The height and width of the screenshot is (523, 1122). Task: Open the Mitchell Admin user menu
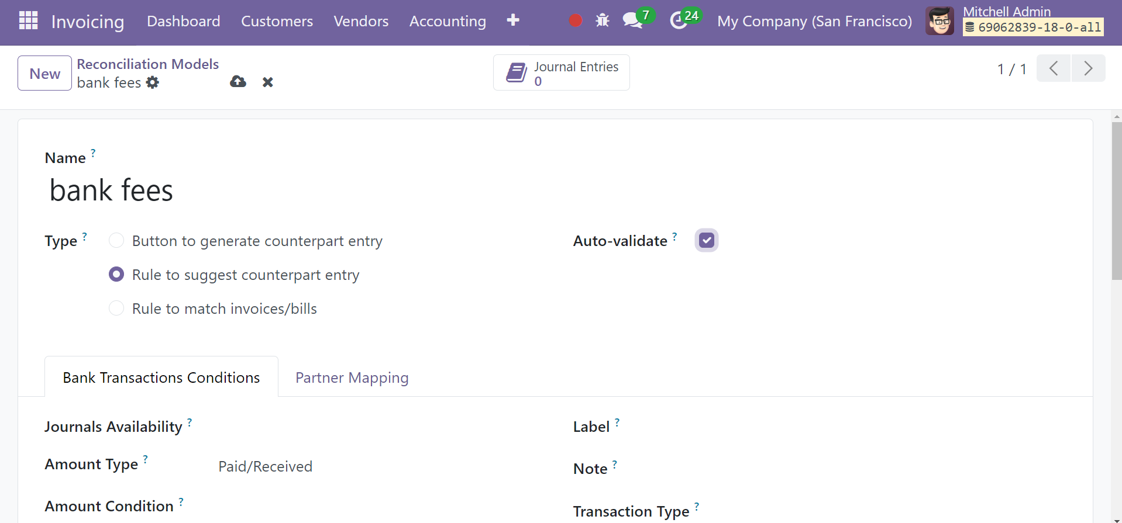click(1006, 12)
